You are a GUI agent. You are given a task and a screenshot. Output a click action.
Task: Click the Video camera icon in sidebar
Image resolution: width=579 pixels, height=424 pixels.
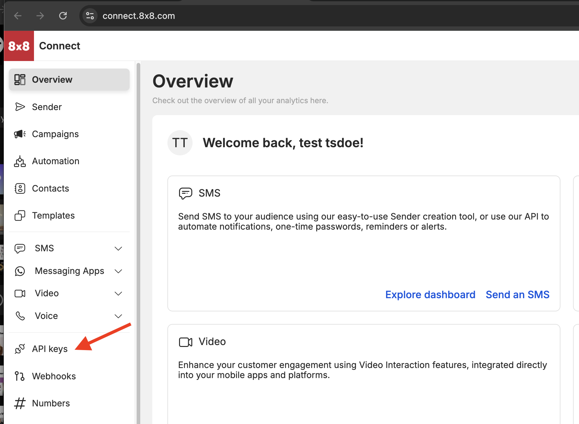(x=20, y=293)
